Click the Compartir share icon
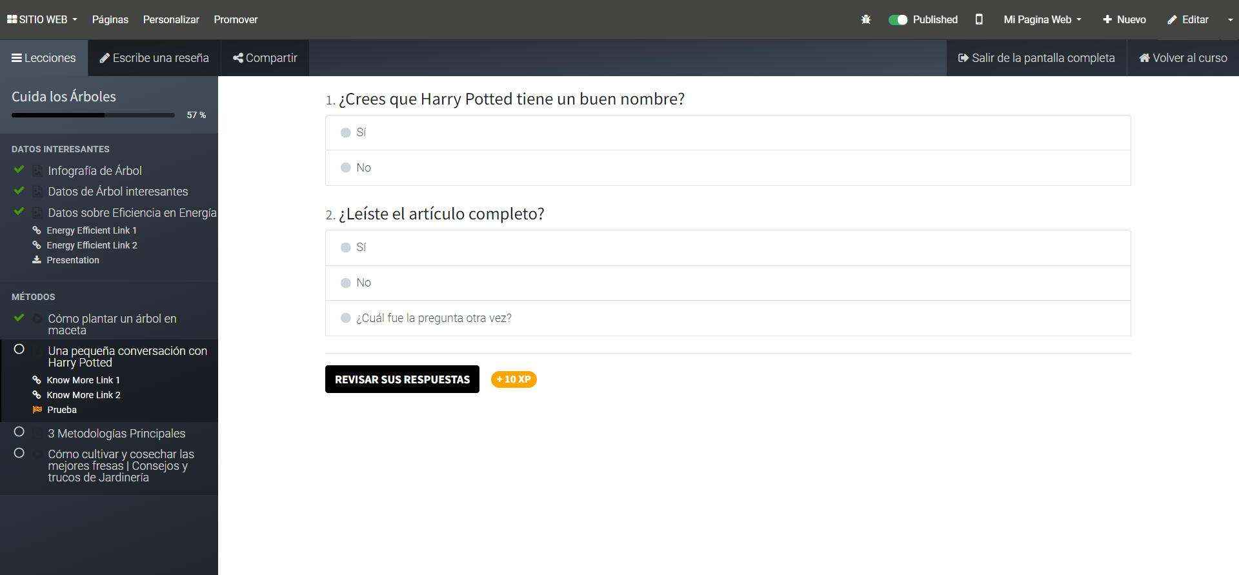1239x575 pixels. point(238,58)
